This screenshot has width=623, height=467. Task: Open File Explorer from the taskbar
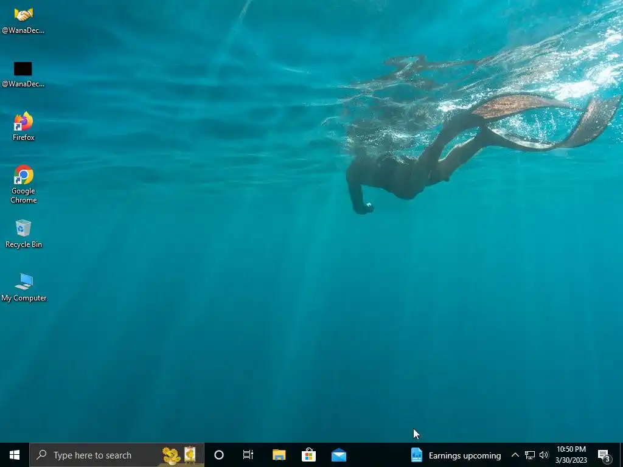(279, 455)
